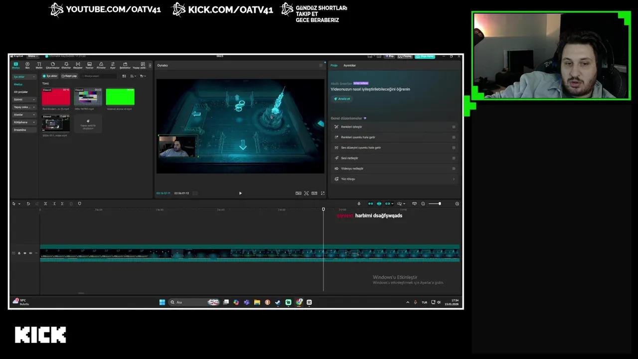The height and width of the screenshot is (359, 638).
Task: Enable the Renkleri iyileştir toggle
Action: click(x=454, y=126)
